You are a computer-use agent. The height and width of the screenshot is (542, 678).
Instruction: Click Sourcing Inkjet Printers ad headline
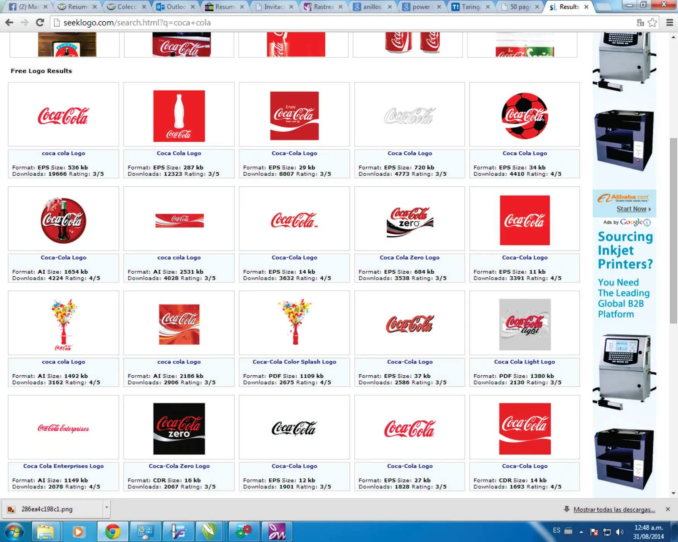point(625,250)
